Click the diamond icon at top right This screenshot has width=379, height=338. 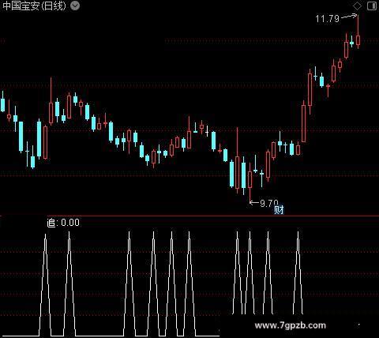pos(357,6)
